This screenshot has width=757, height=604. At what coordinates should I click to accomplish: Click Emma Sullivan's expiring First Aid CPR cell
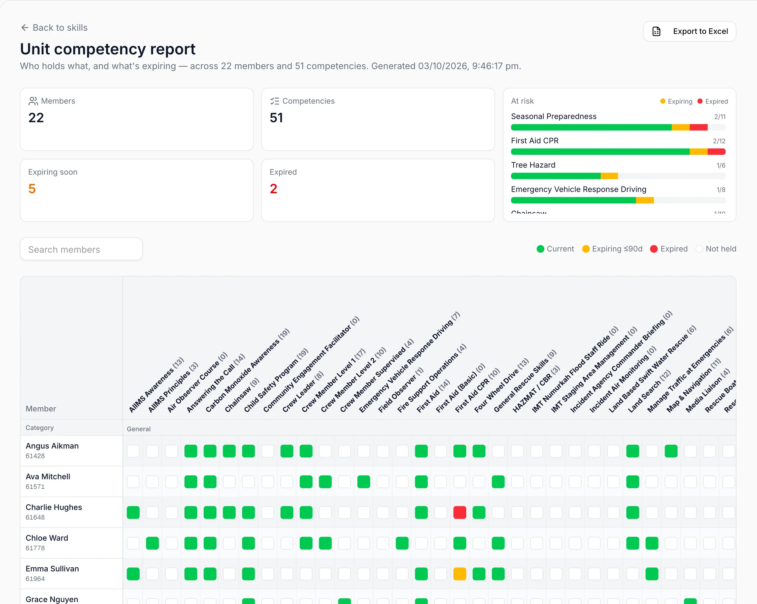point(460,574)
